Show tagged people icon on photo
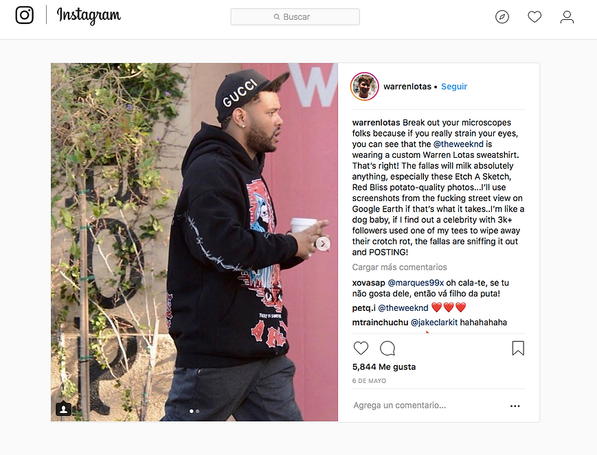The height and width of the screenshot is (455, 597). (x=63, y=409)
